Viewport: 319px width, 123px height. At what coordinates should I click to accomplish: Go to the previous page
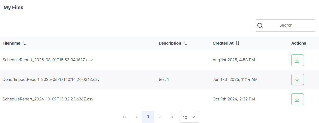(x=136, y=117)
